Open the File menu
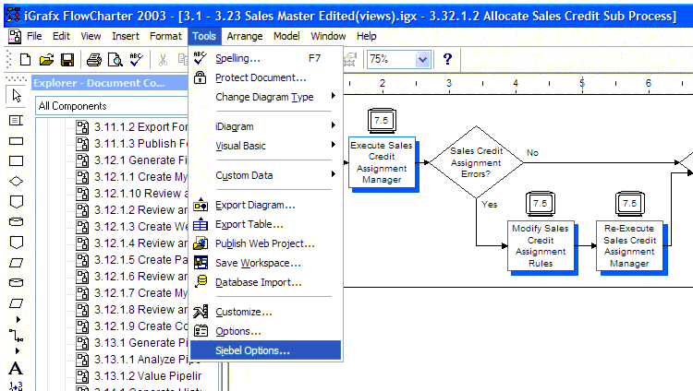Screen dimensions: 693x391 click(34, 36)
